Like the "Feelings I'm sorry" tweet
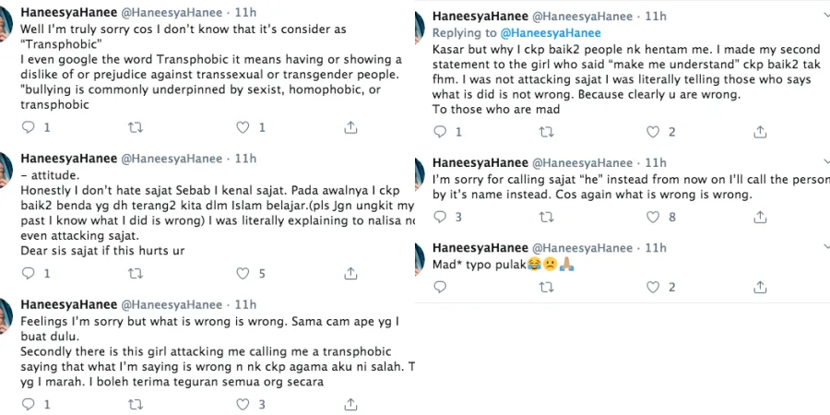Image resolution: width=830 pixels, height=415 pixels. [x=244, y=404]
